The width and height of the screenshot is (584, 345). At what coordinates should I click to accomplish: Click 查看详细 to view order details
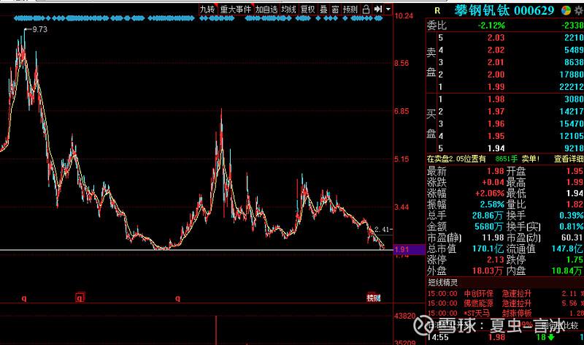tap(569, 159)
